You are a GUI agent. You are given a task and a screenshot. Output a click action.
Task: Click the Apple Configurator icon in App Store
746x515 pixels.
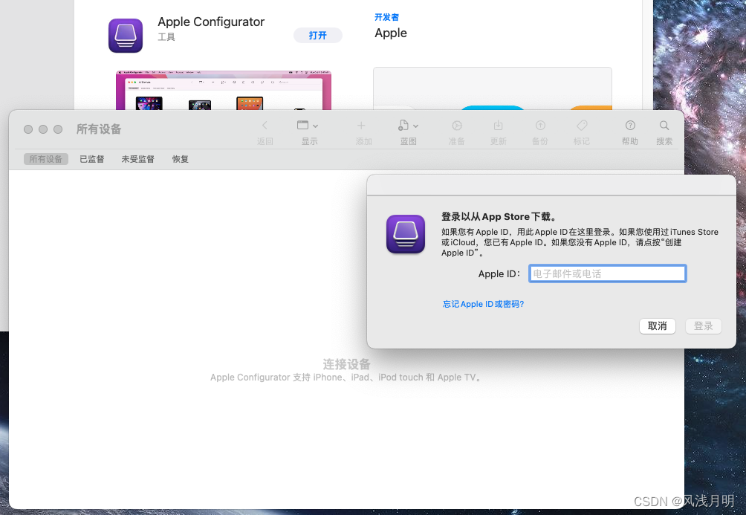tap(126, 36)
